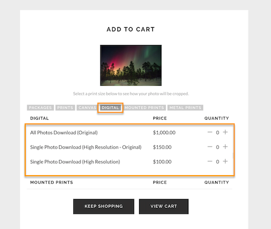The width and height of the screenshot is (271, 229).
Task: Show the Metal Prints tab
Action: [x=185, y=108]
